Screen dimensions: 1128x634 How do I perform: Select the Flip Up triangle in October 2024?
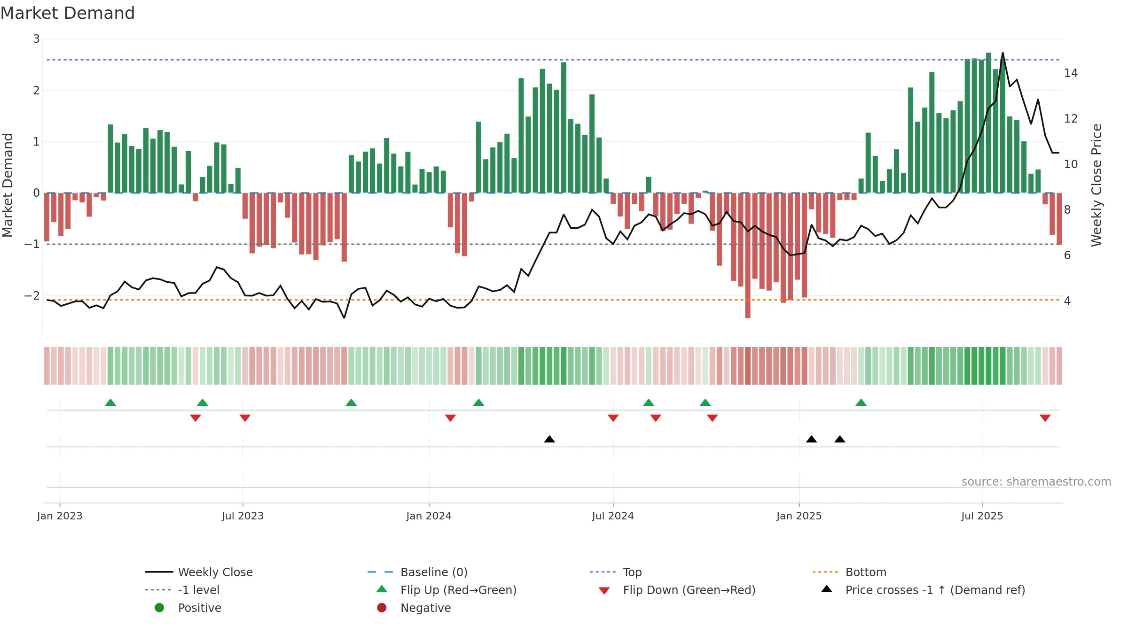[x=705, y=402]
